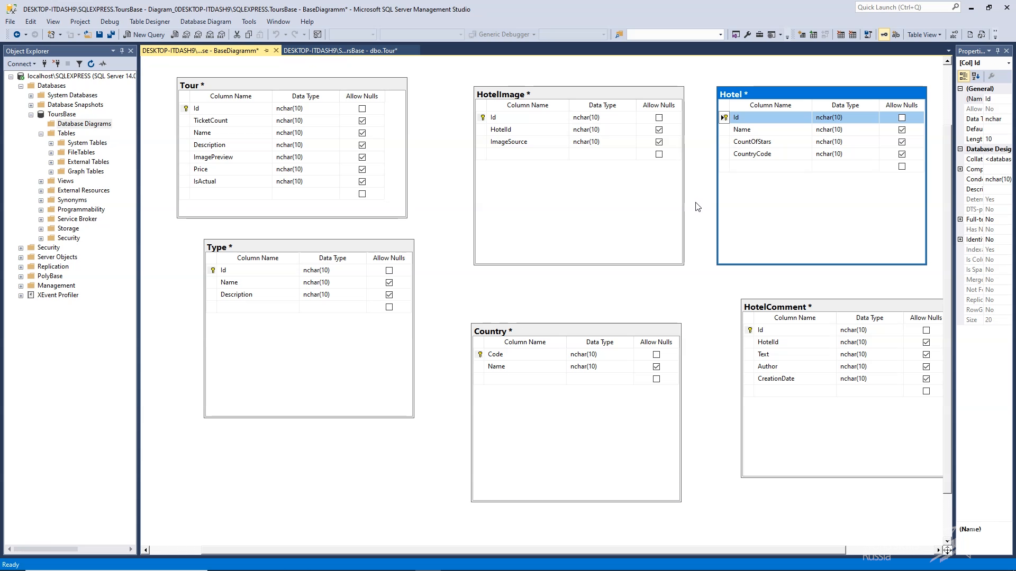Screen dimensions: 1016x571
Task: Click the Database Engine Query icon
Action: (x=174, y=34)
